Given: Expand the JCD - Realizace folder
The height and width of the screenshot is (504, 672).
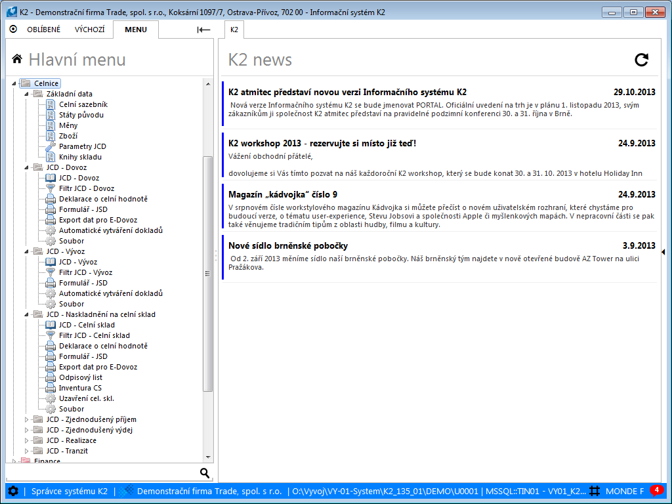Looking at the screenshot, I should point(26,440).
